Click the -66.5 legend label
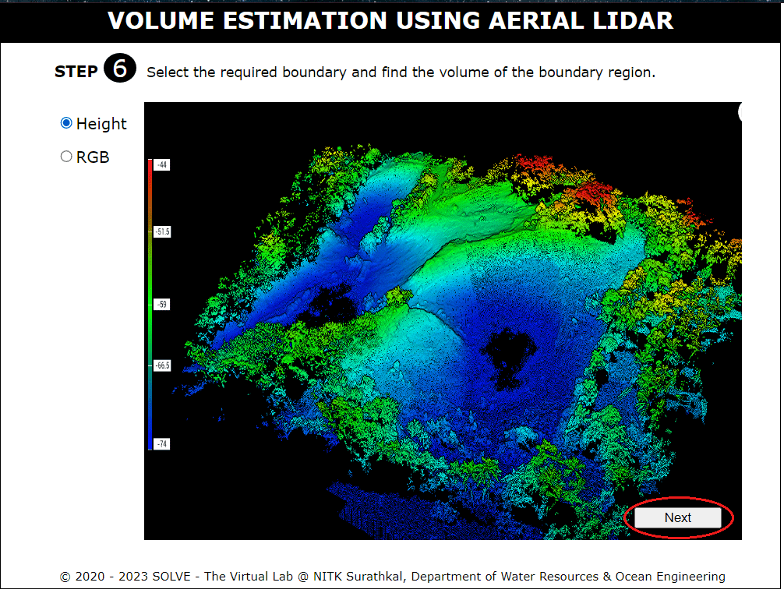Screen dimensions: 784x593 tap(162, 365)
